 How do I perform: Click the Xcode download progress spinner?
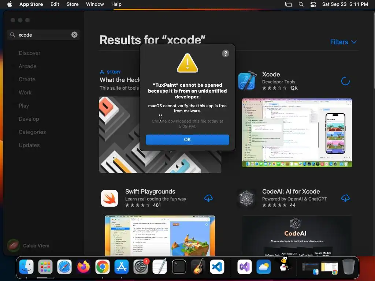click(x=345, y=81)
